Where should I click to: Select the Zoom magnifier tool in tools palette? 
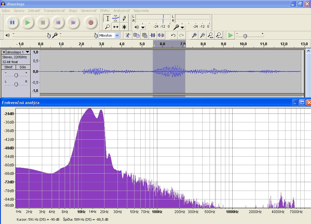[108, 27]
